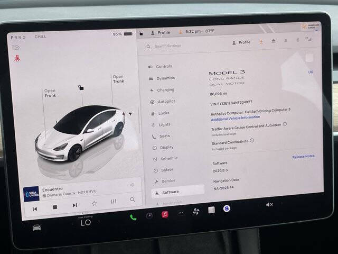Open media search magnifier
The height and width of the screenshot is (254, 338).
(x=133, y=199)
